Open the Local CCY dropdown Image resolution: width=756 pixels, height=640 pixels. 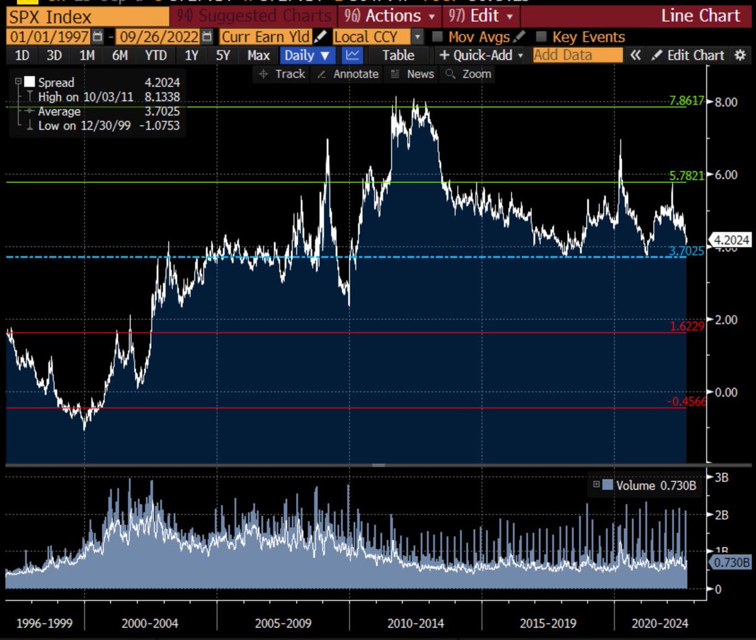tap(417, 37)
